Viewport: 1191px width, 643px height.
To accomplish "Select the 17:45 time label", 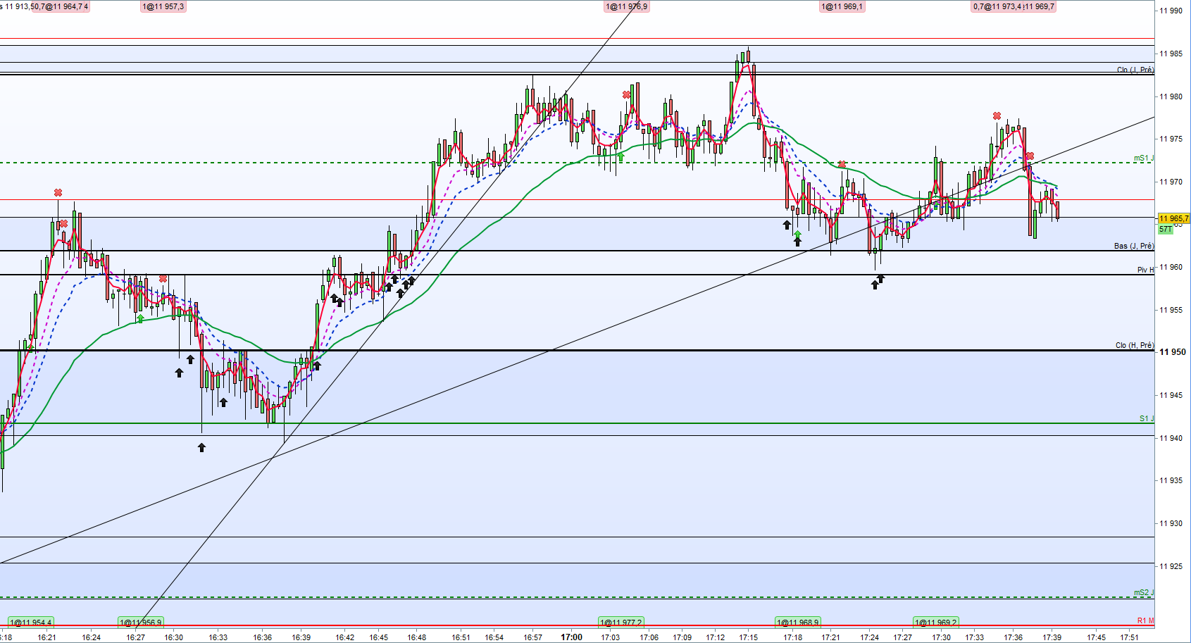I will (x=1096, y=637).
